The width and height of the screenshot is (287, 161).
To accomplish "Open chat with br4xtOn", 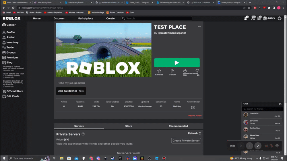I will click(x=263, y=122).
